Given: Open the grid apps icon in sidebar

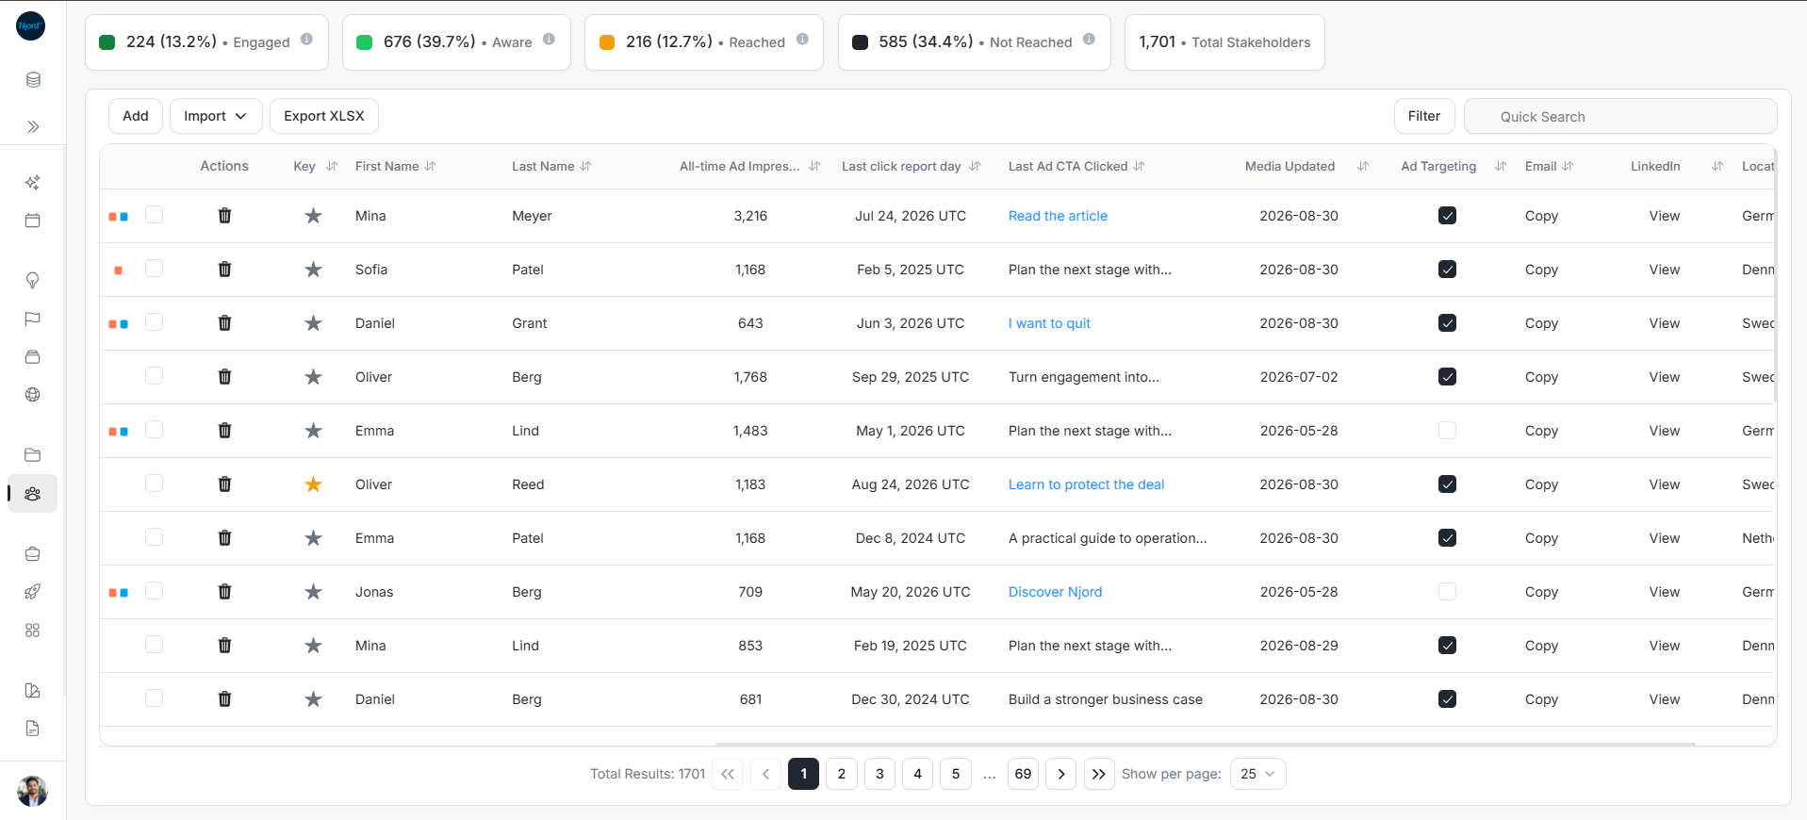Looking at the screenshot, I should (33, 631).
